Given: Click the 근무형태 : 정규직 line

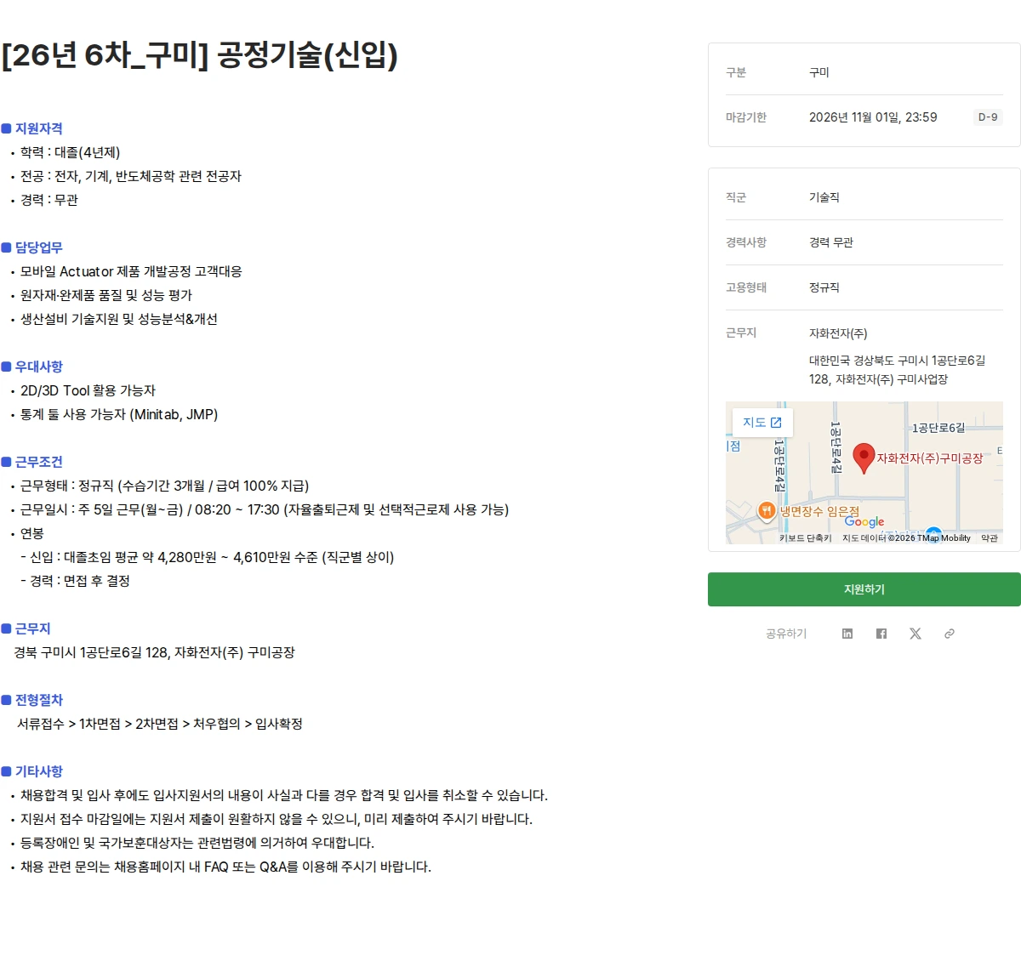Looking at the screenshot, I should [164, 486].
